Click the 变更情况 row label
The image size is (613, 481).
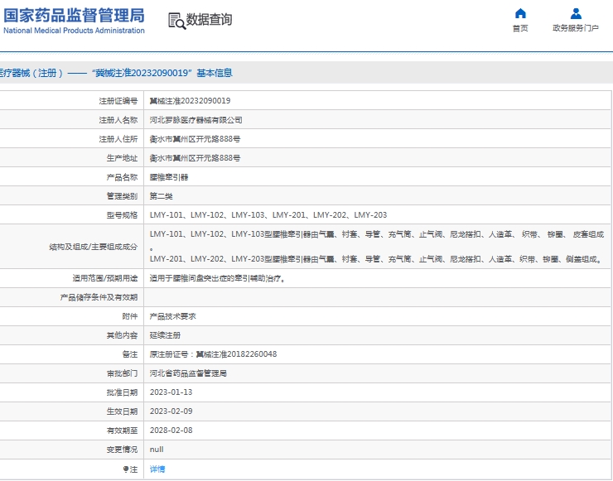[122, 450]
